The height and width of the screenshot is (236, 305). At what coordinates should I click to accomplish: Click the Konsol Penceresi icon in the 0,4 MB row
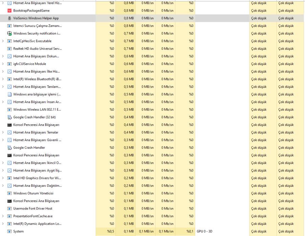[9, 125]
